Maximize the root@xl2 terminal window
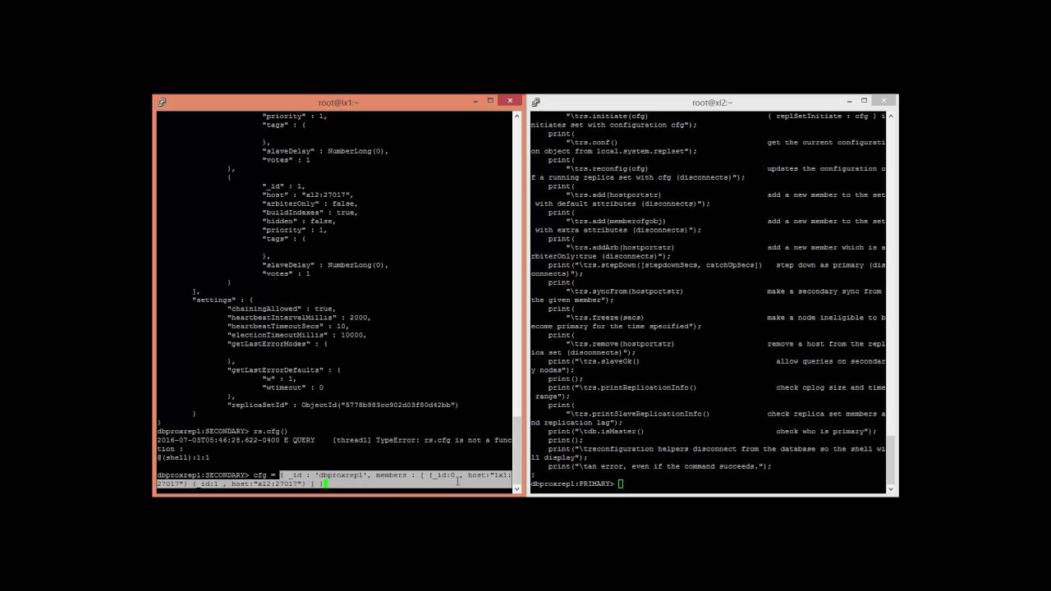 tap(865, 101)
